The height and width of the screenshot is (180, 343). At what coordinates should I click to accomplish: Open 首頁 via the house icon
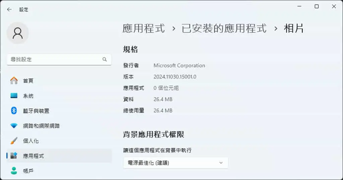(x=14, y=81)
